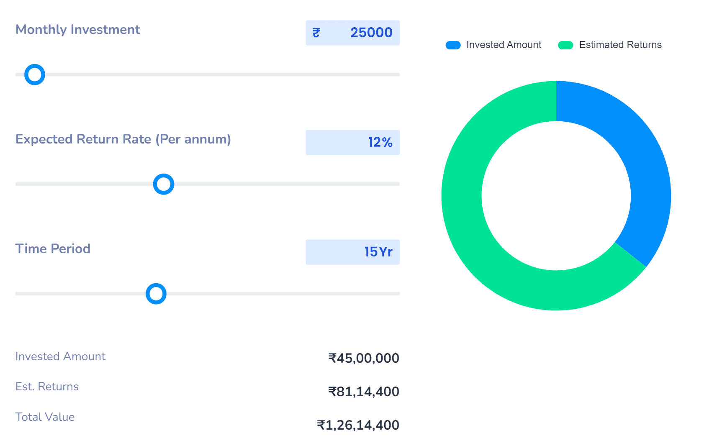
Task: Click the ₹45,00,000 invested amount value
Action: 364,358
